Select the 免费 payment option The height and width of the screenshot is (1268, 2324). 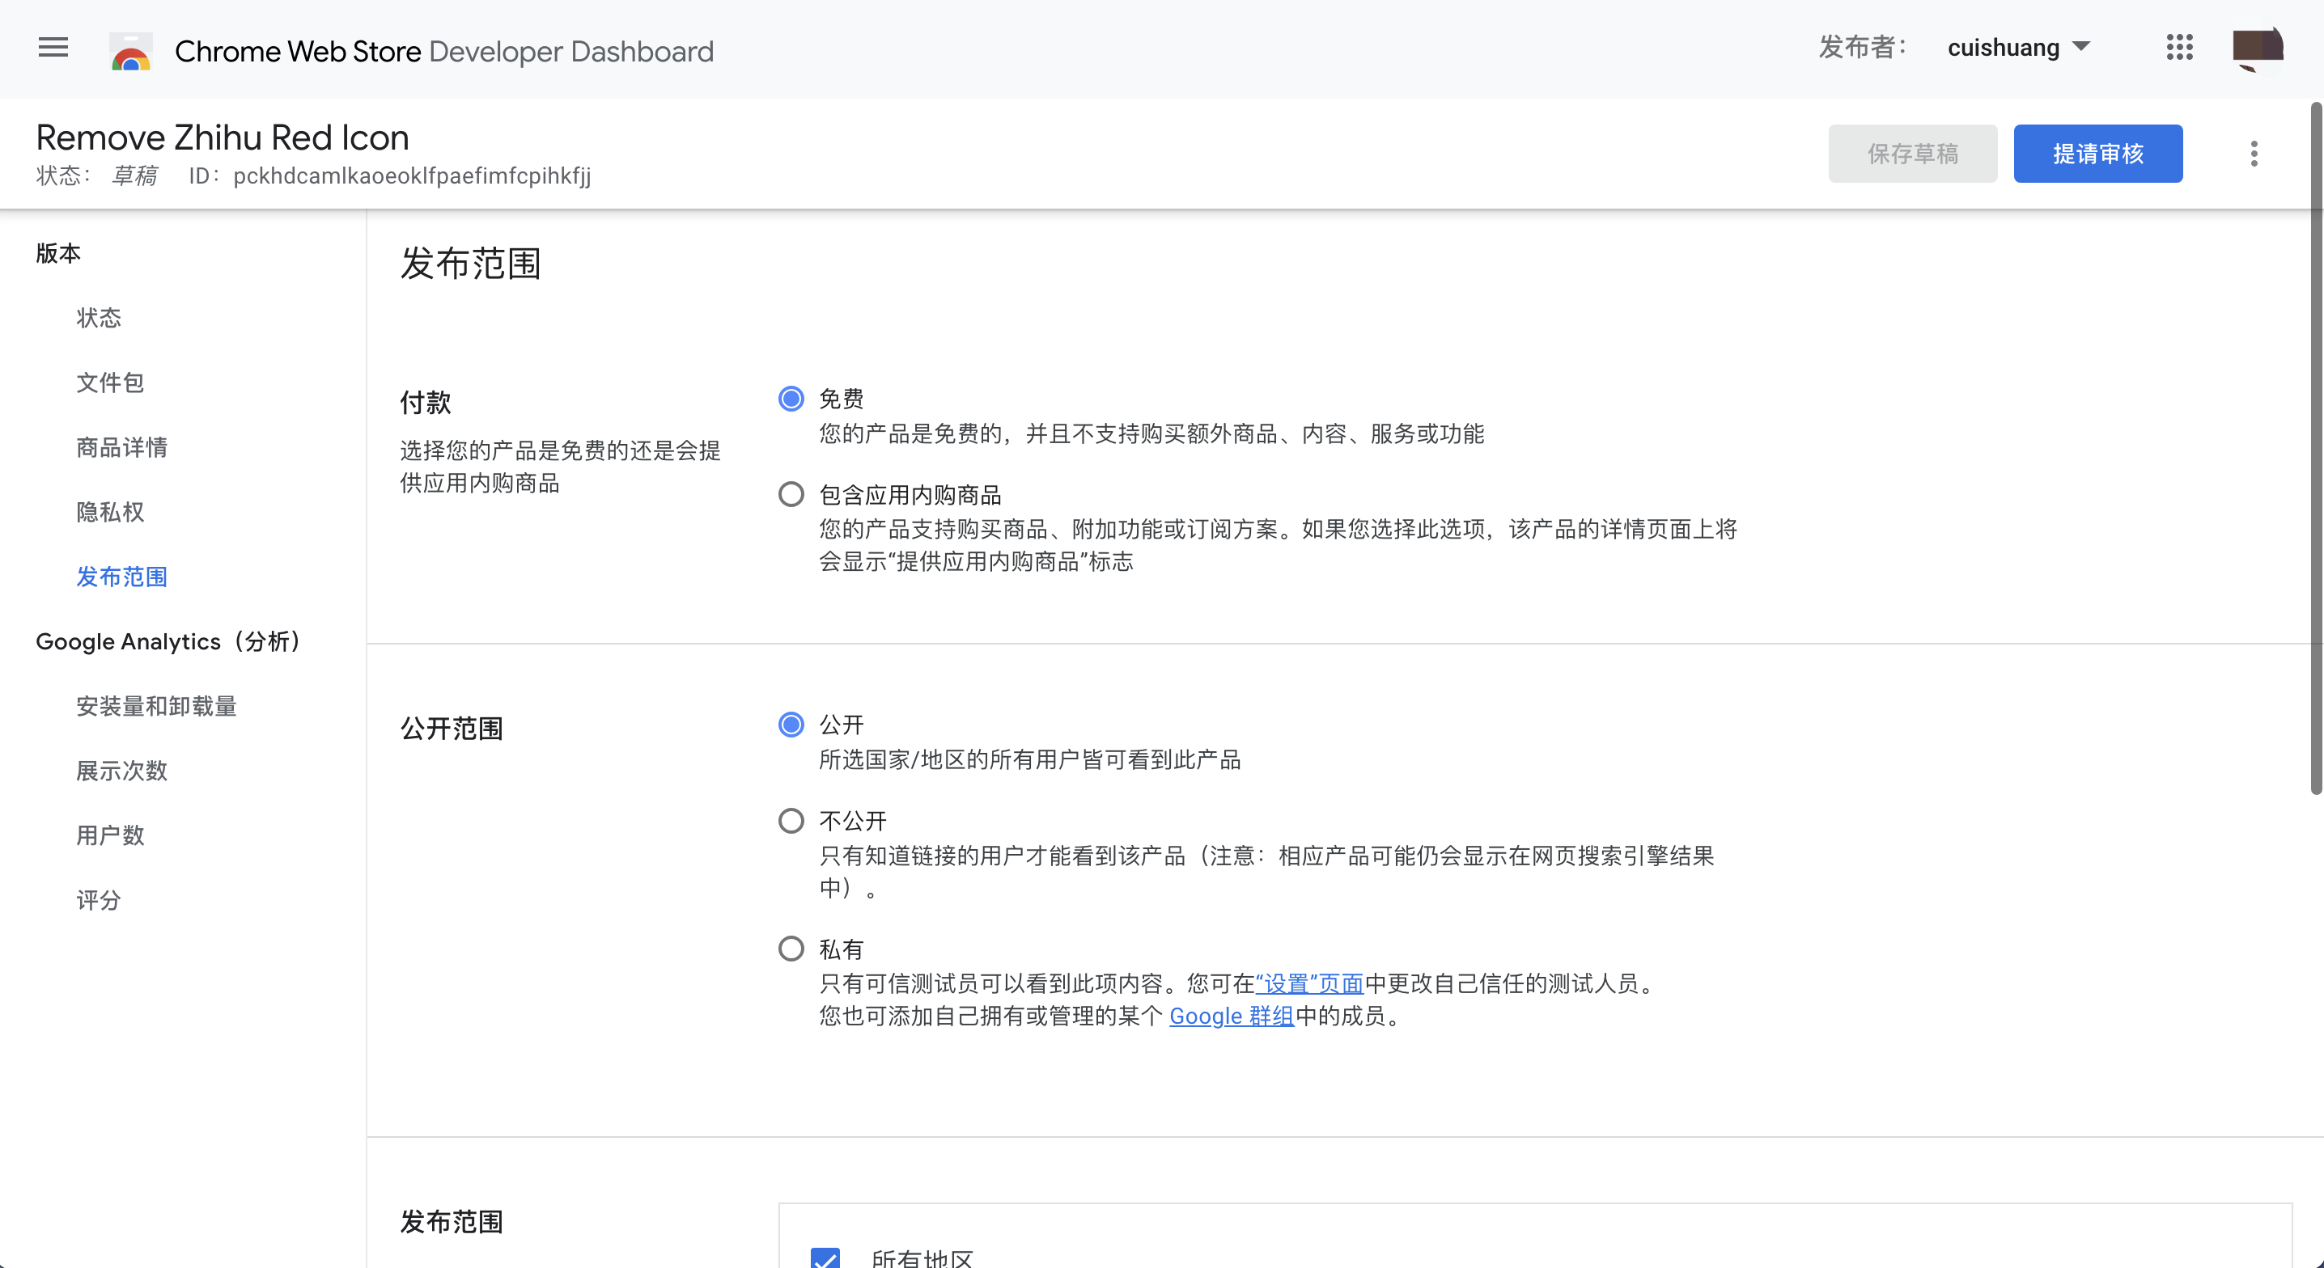(791, 399)
